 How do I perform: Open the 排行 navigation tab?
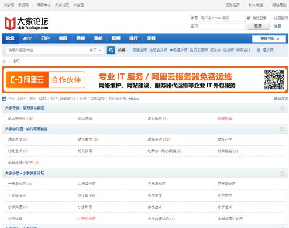click(133, 38)
